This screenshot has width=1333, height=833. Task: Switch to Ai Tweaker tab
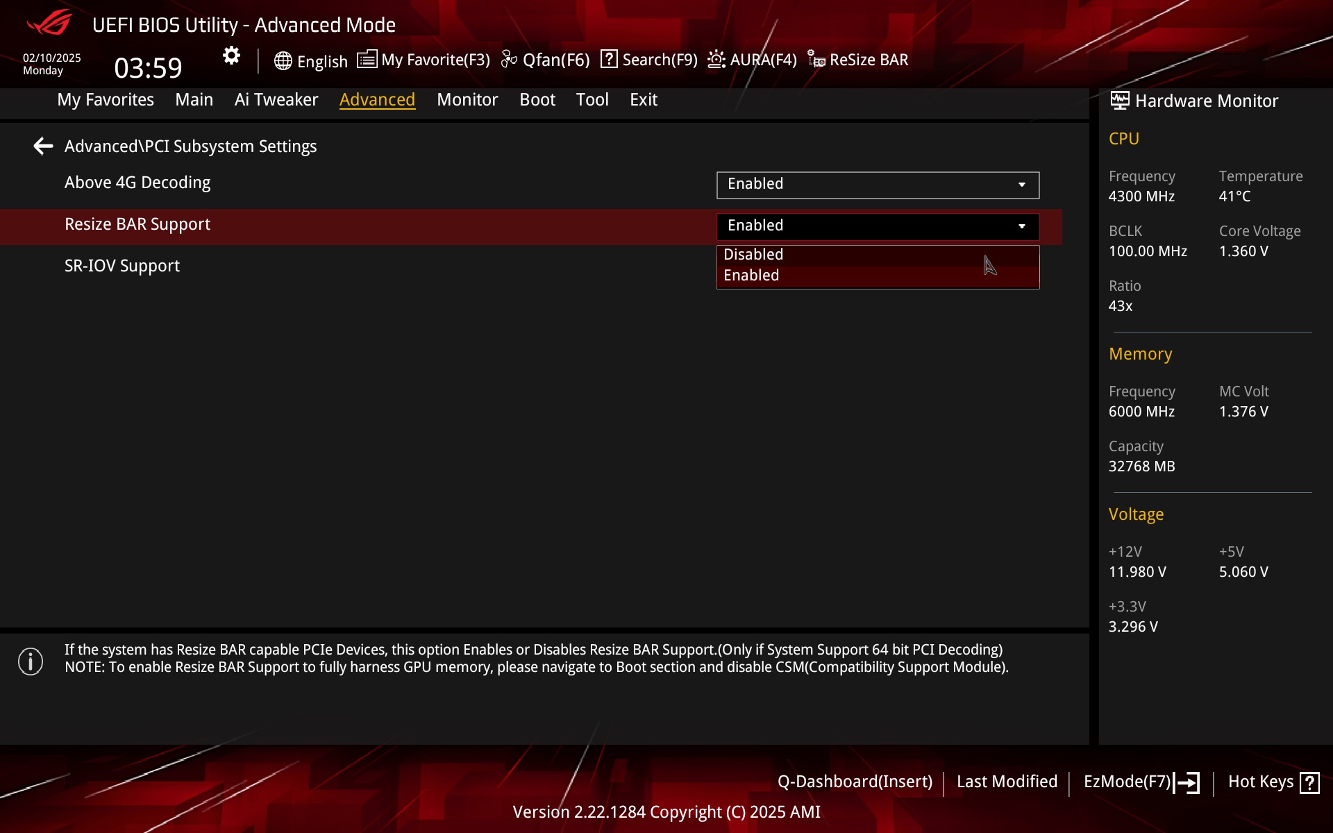tap(276, 100)
